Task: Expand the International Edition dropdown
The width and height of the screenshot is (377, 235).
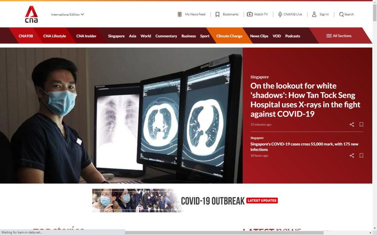Action: pyautogui.click(x=67, y=14)
